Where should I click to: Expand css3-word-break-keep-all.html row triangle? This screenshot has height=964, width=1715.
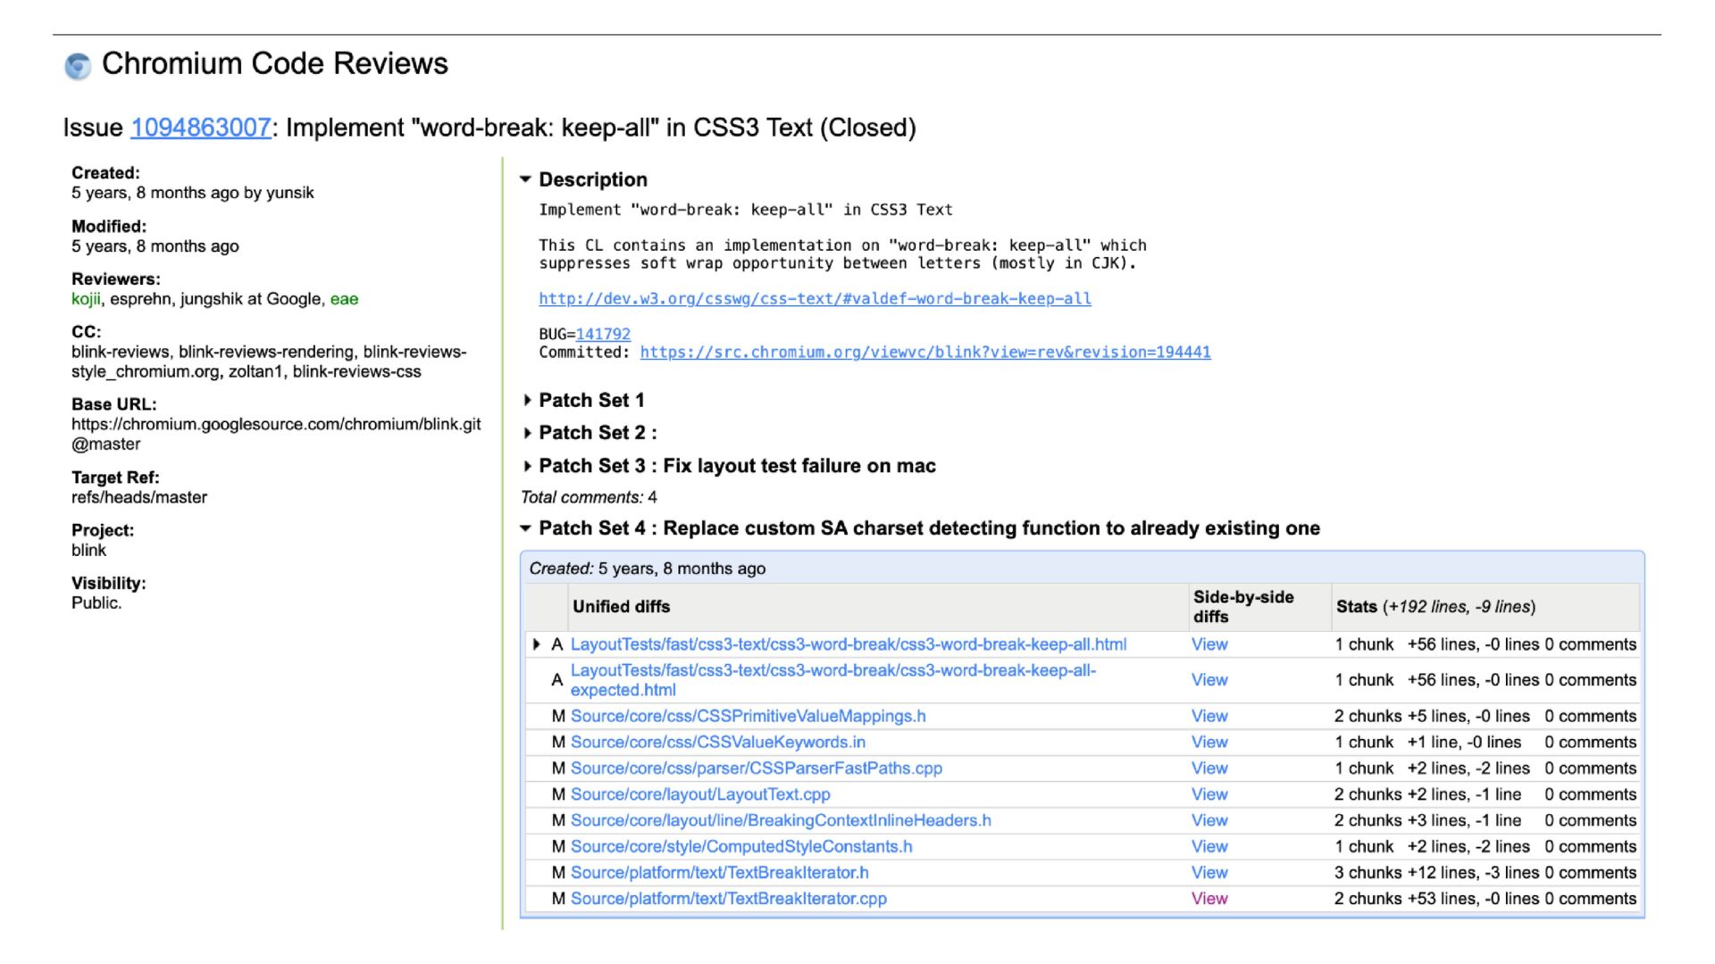tap(536, 644)
